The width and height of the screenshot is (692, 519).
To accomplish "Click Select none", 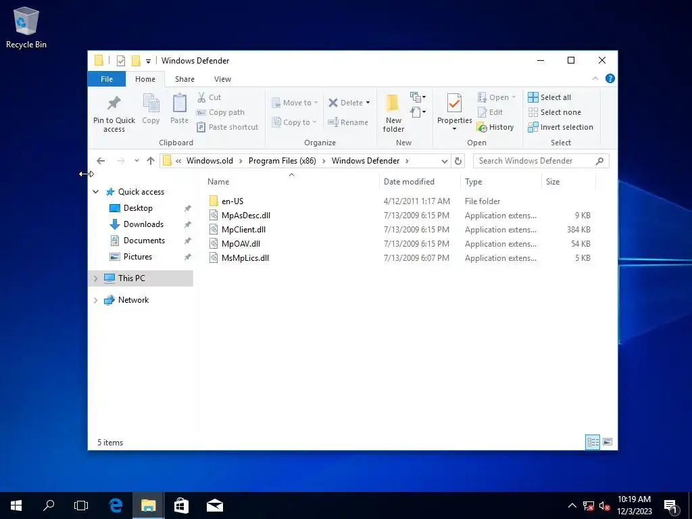I will [555, 112].
